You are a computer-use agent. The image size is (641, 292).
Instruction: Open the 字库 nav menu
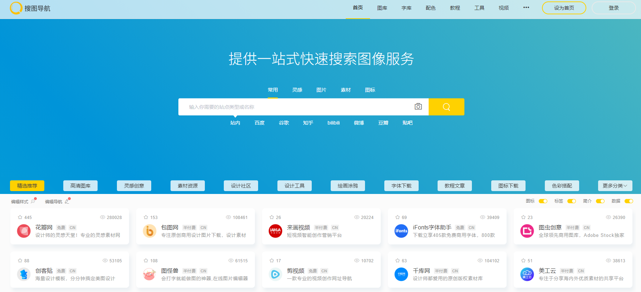406,8
